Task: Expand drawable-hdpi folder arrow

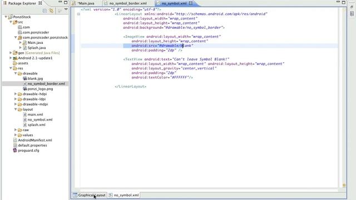Action: pos(16,94)
